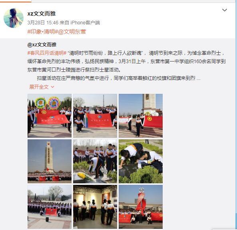Click the xz文文而雅 username at top

42,14
